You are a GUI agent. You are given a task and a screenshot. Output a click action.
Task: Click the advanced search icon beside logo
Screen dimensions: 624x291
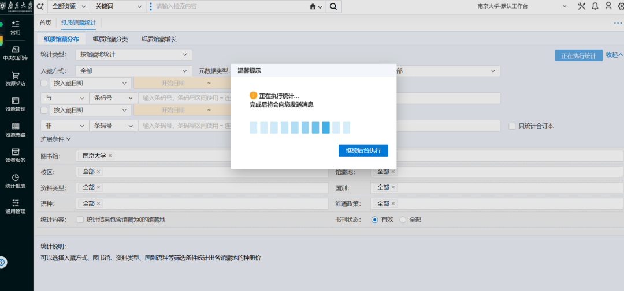coord(40,6)
